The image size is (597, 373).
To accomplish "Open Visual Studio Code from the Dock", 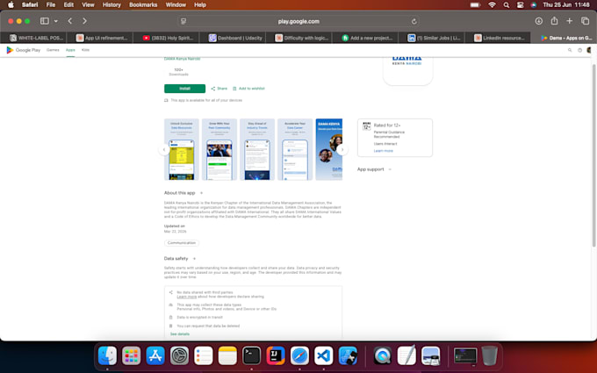I will pyautogui.click(x=324, y=355).
